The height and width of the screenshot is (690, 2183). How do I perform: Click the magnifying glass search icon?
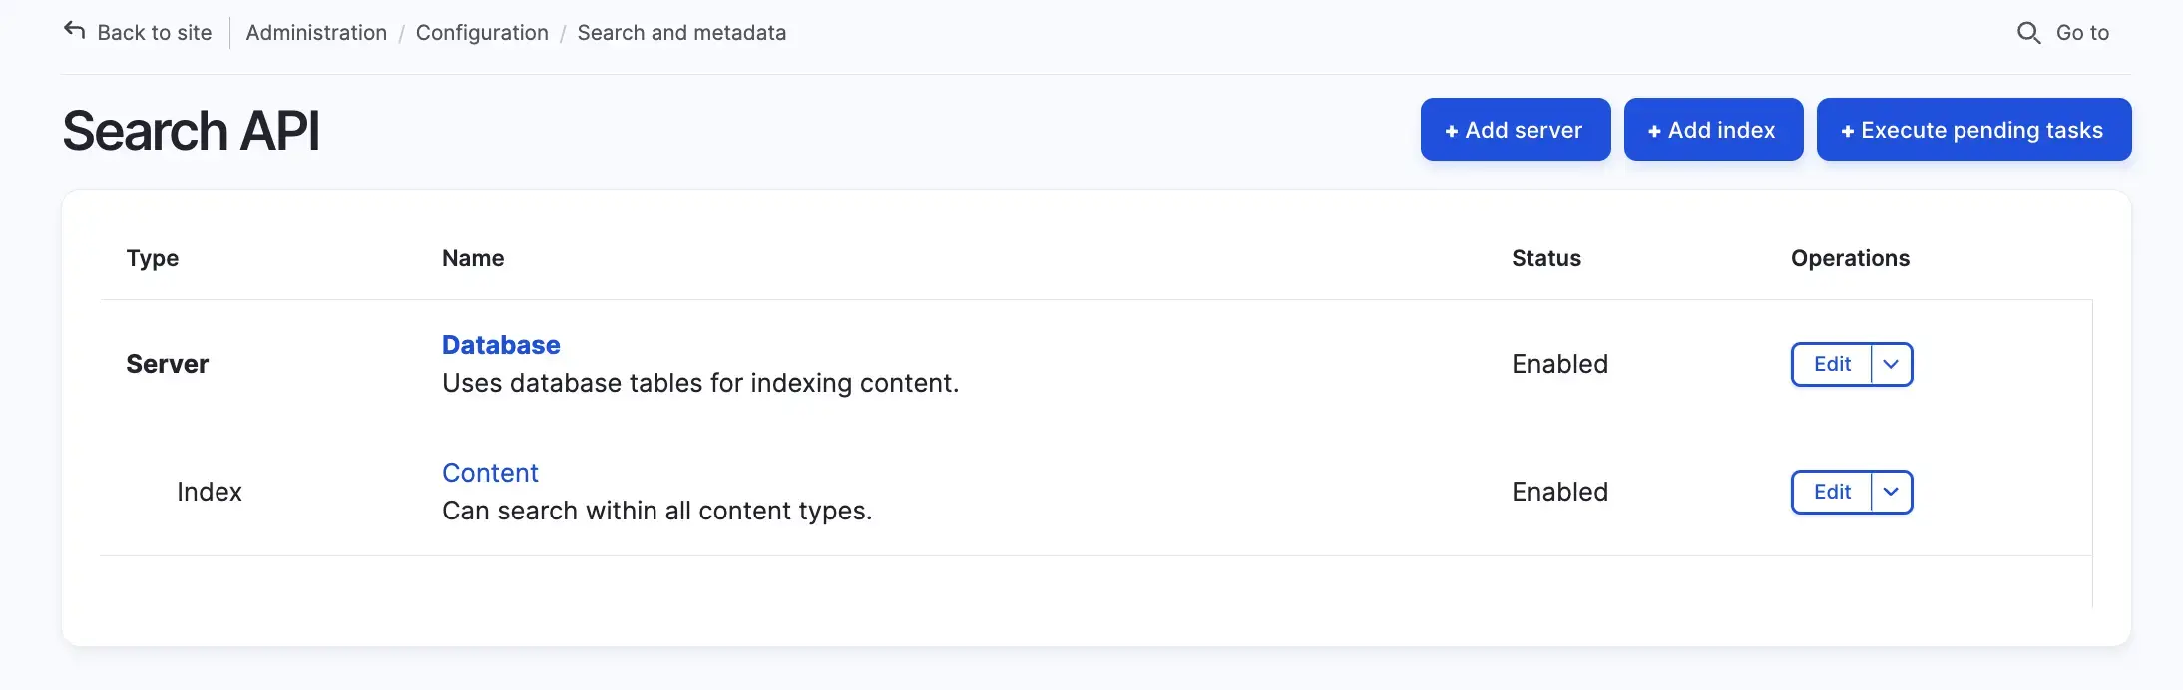click(2028, 33)
